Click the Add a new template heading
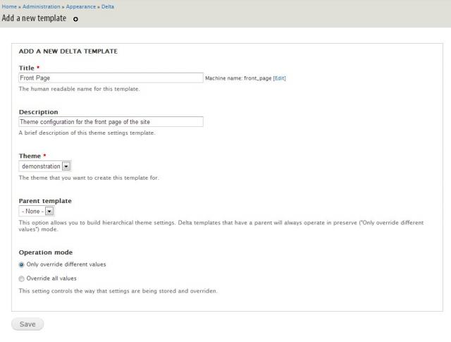451x342 pixels. [34, 18]
